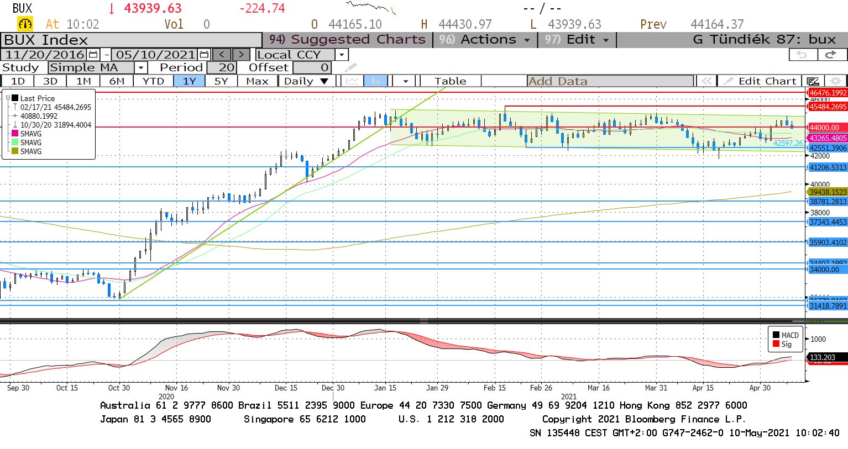Click the Edit Chart button
Viewport: 848px width, 449px height.
pyautogui.click(x=761, y=81)
